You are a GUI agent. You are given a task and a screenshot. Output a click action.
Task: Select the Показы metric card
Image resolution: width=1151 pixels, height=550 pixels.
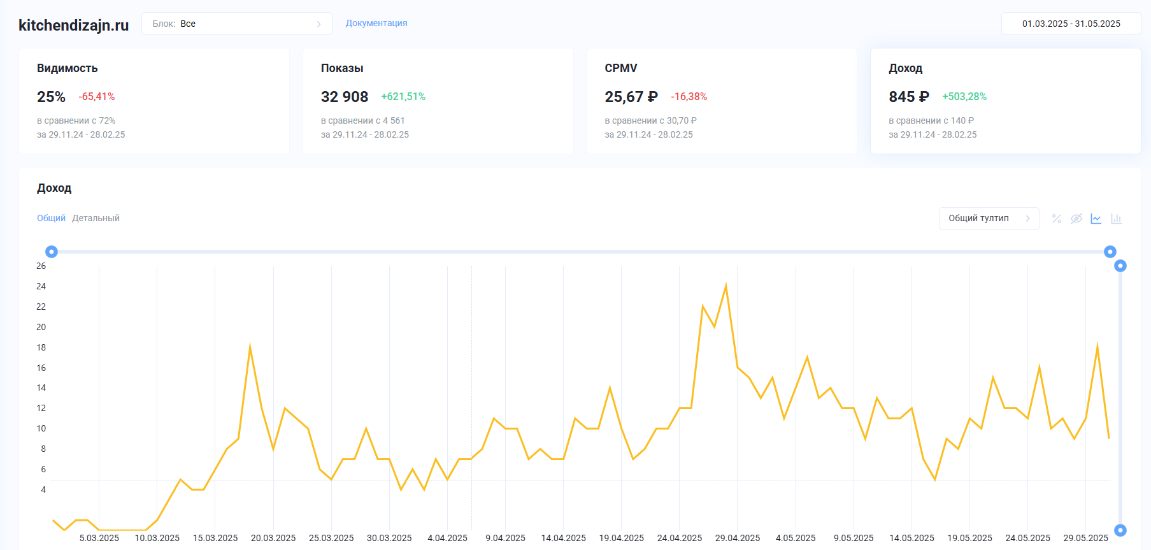point(438,101)
